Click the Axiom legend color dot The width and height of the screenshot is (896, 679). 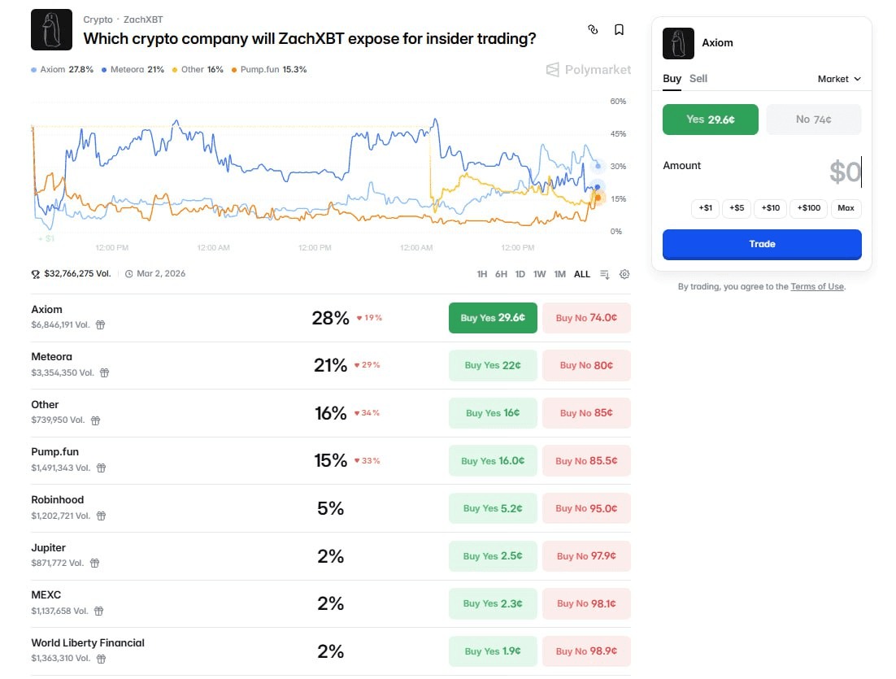click(x=33, y=70)
